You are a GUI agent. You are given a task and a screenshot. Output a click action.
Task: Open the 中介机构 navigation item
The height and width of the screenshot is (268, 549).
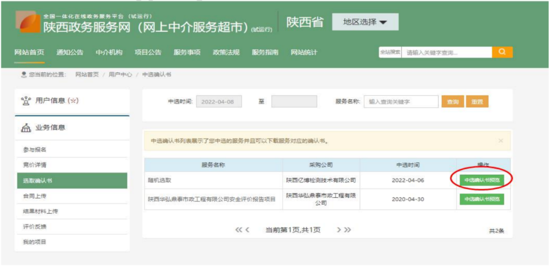[109, 52]
